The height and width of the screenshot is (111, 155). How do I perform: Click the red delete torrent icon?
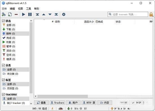(16, 14)
